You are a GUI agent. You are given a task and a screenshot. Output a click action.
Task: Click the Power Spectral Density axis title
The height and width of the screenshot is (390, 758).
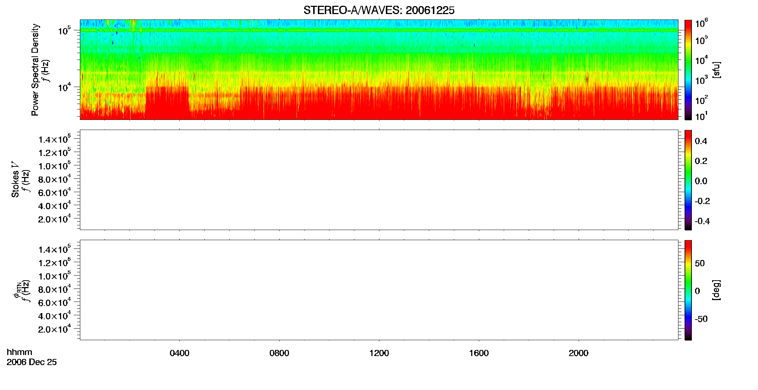coord(35,70)
